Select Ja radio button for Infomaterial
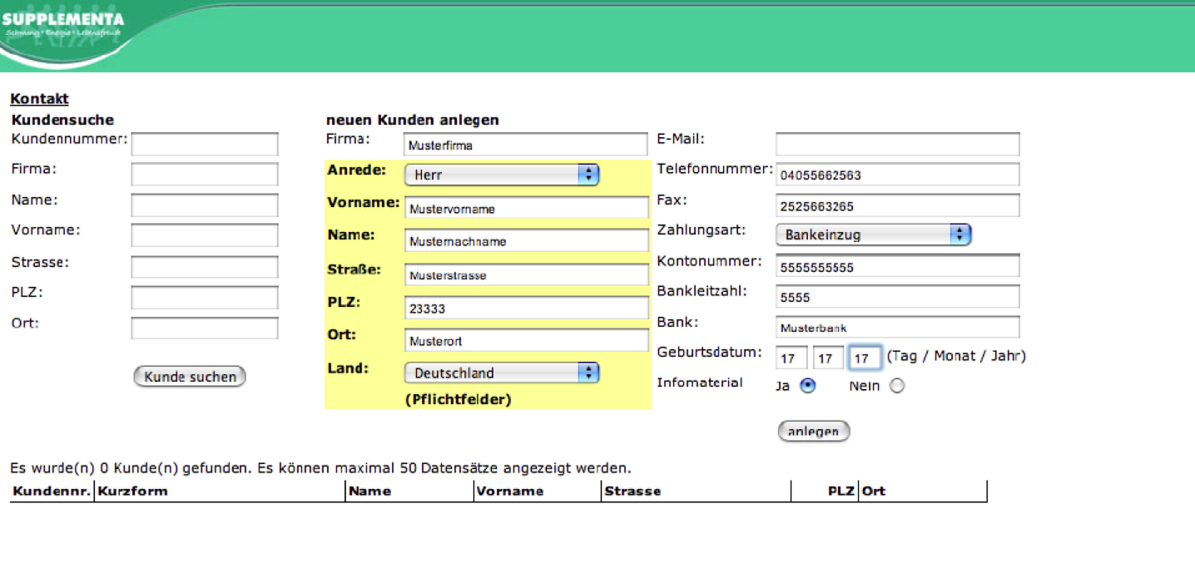This screenshot has height=563, width=1195. point(807,386)
